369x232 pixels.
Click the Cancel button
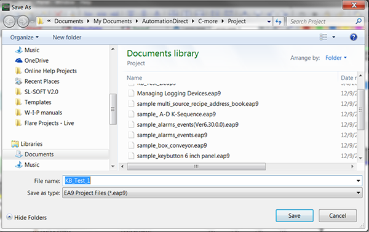338,215
